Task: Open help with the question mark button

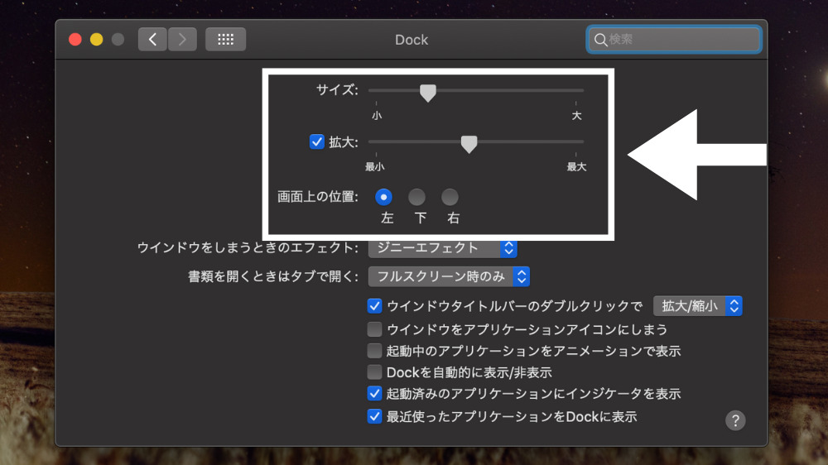Action: click(735, 420)
